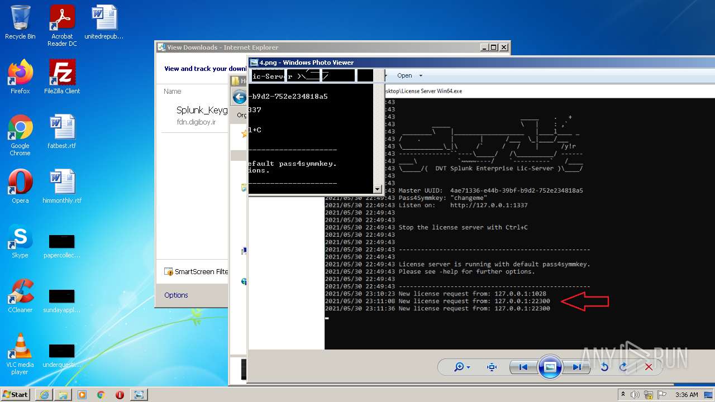
Task: Open Windows Media Player from the taskbar
Action: (x=82, y=394)
